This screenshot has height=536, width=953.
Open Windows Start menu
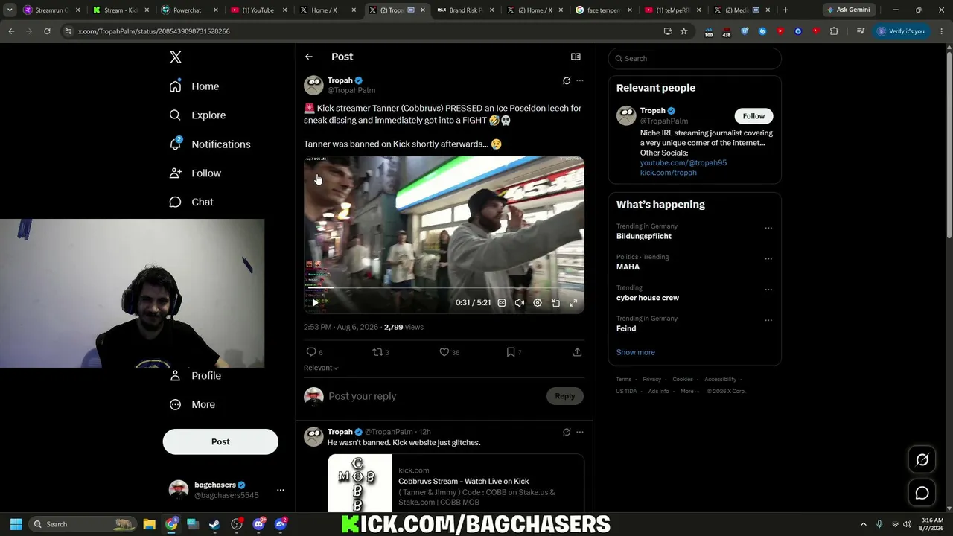click(16, 524)
